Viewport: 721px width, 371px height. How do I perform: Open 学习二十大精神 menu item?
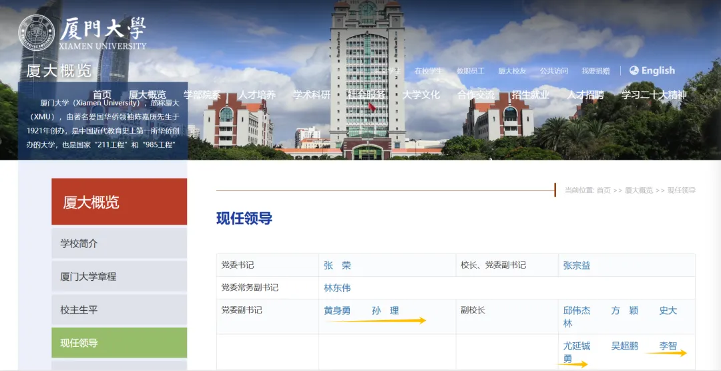[654, 95]
